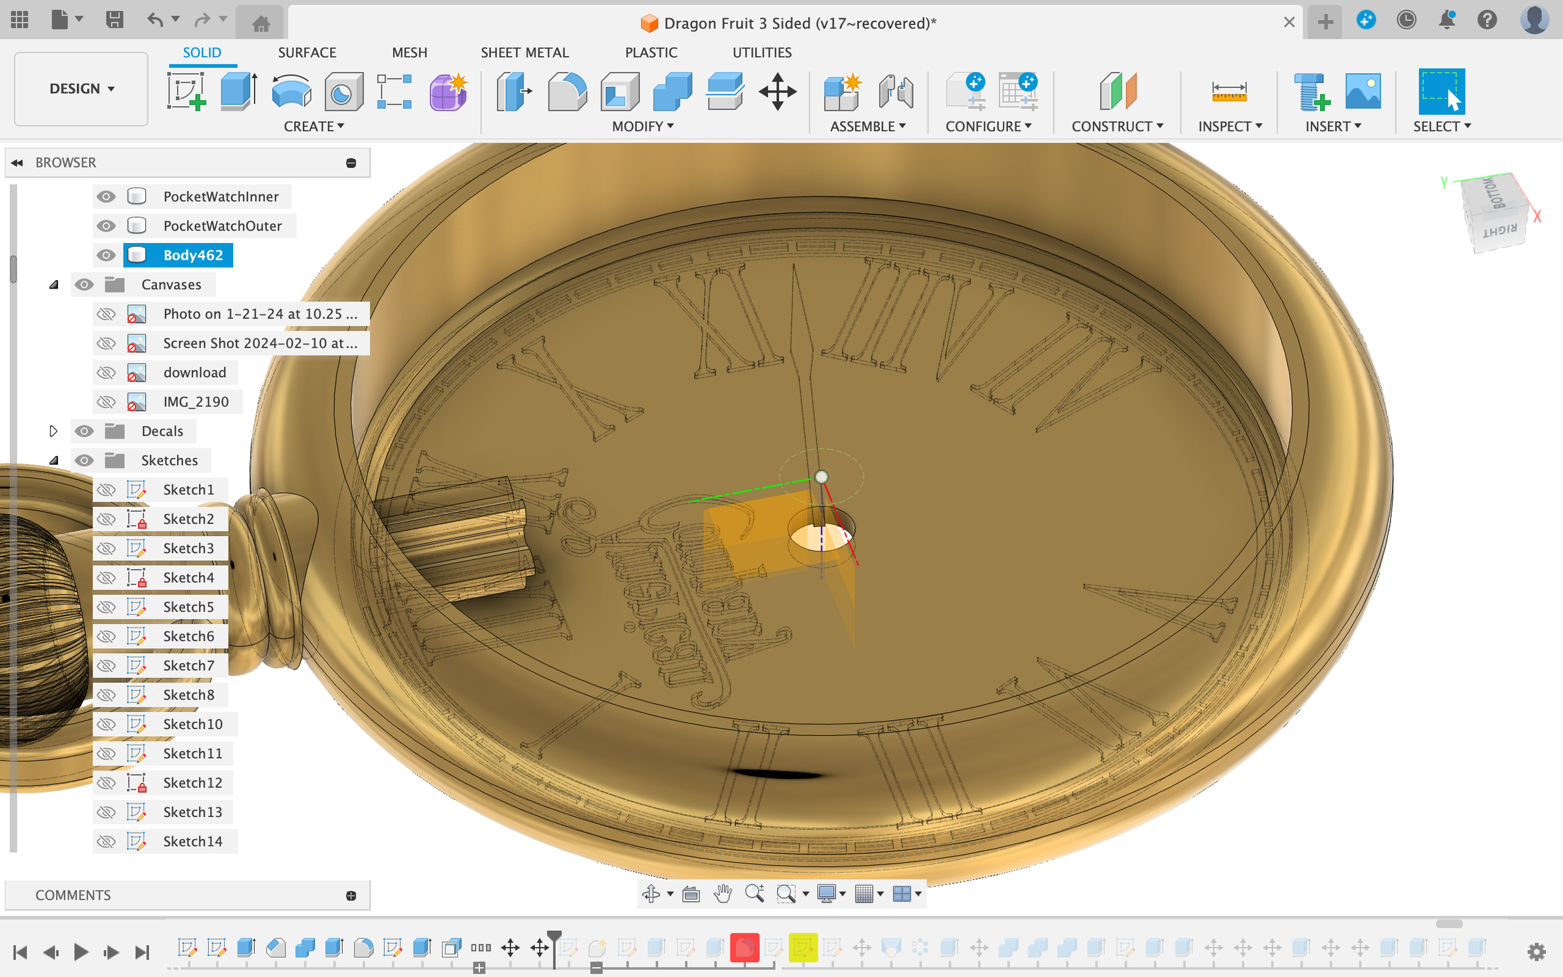Viewport: 1563px width, 977px height.
Task: Switch to the SURFACE tab
Action: click(x=307, y=52)
